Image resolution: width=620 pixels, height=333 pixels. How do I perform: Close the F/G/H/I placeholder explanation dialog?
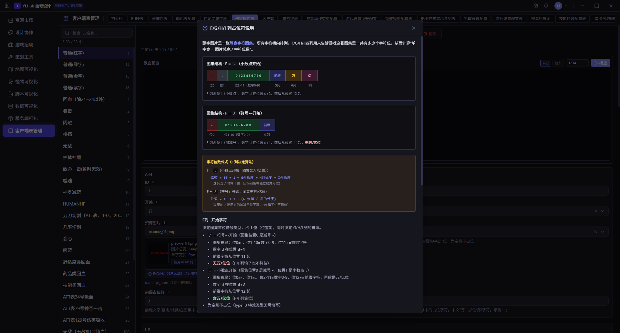pos(414,28)
